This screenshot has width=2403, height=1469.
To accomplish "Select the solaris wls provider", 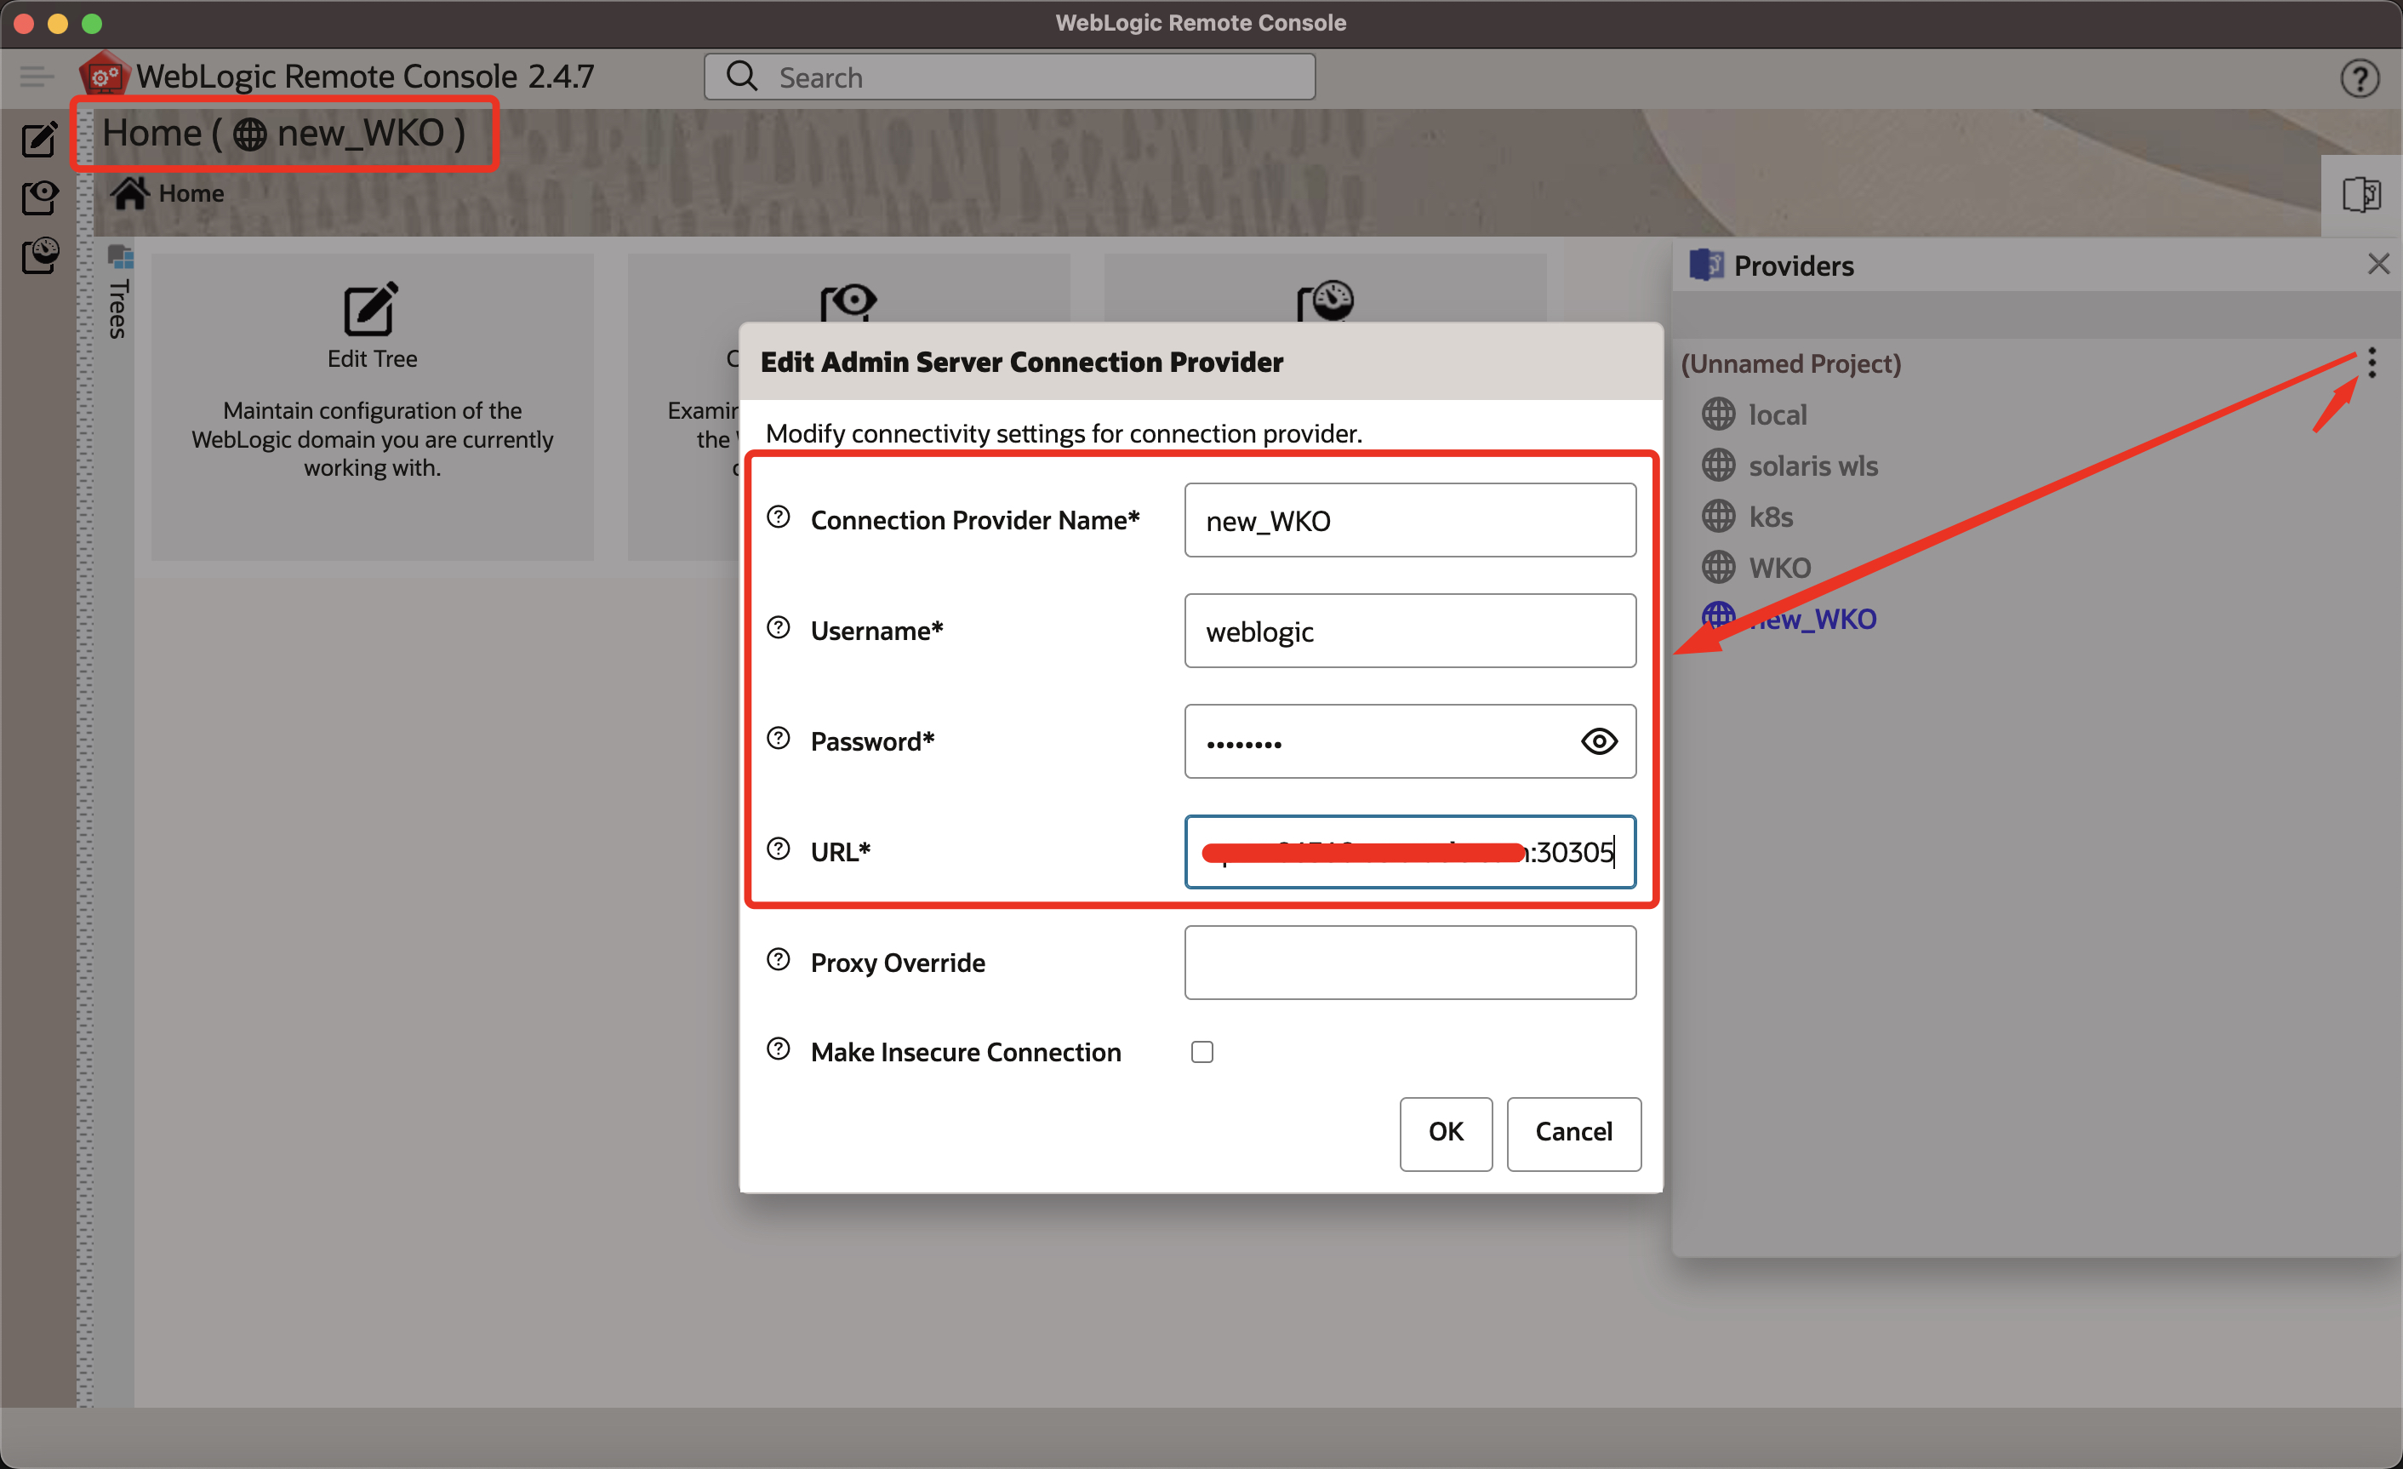I will click(x=1812, y=466).
